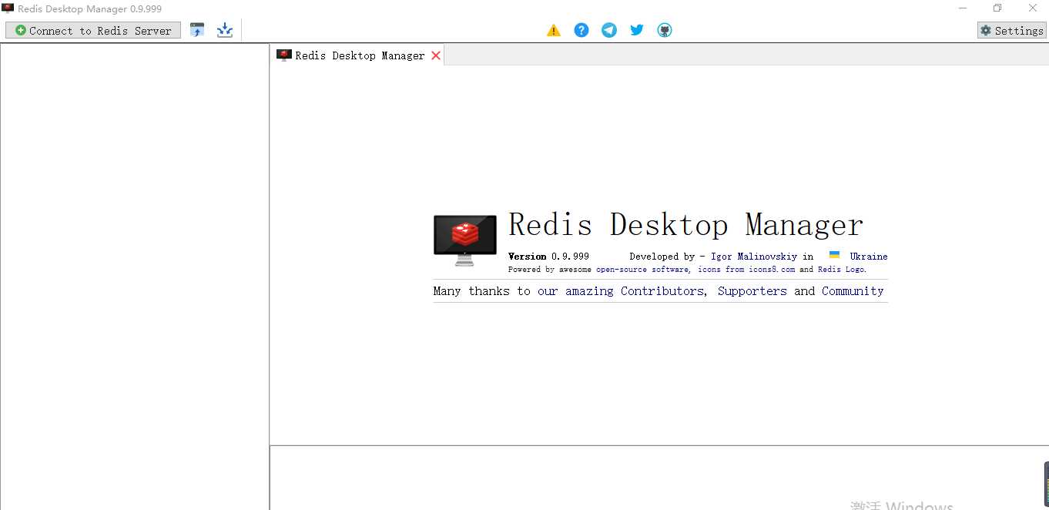Open the Supporters link
This screenshot has height=510, width=1049.
coord(752,291)
